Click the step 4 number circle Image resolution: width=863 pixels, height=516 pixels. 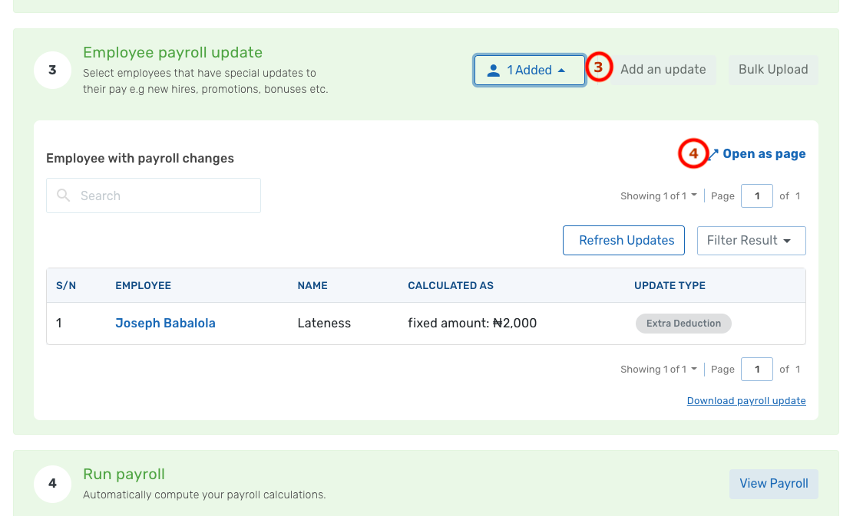tap(52, 484)
